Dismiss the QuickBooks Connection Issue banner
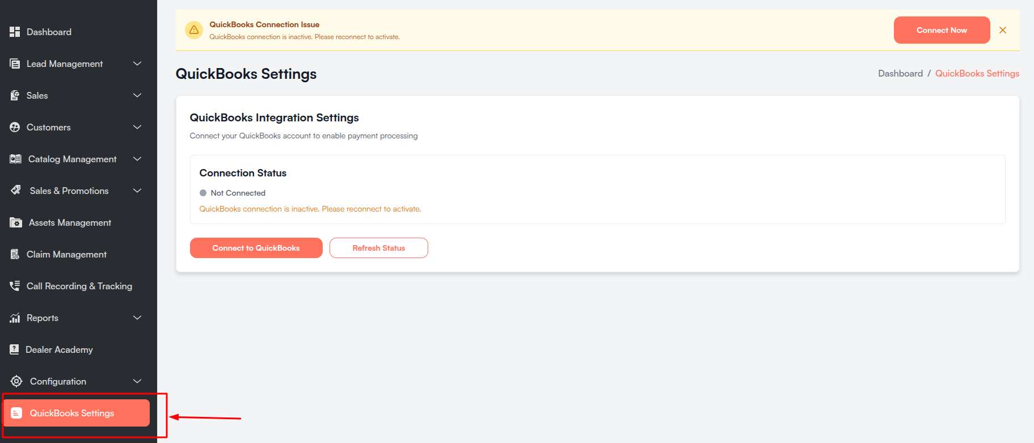 pos(1003,30)
